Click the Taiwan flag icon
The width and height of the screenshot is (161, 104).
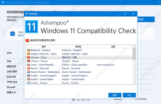[x=28, y=61]
